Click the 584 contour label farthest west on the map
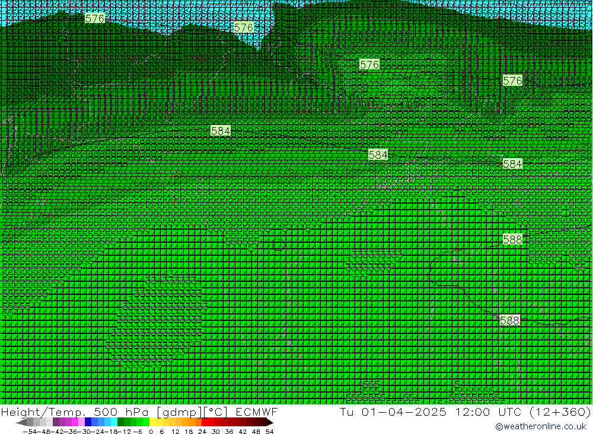 point(221,131)
